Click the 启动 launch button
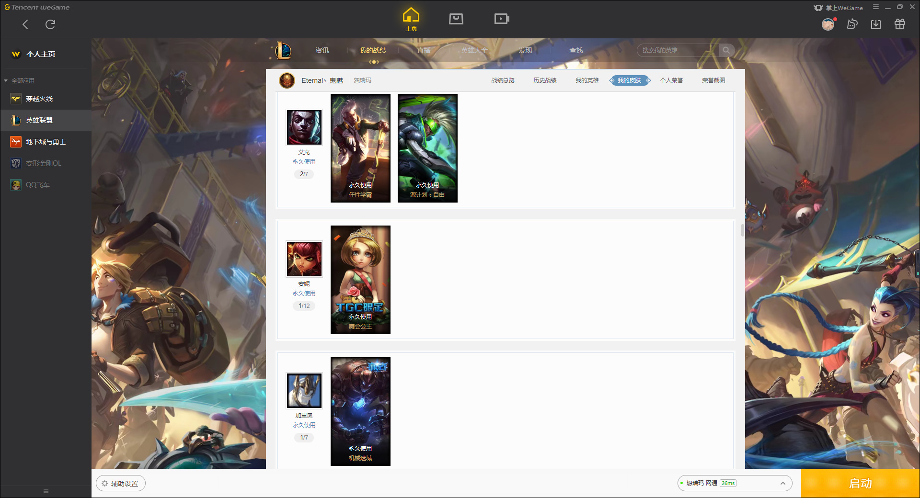This screenshot has height=498, width=920. pyautogui.click(x=860, y=483)
